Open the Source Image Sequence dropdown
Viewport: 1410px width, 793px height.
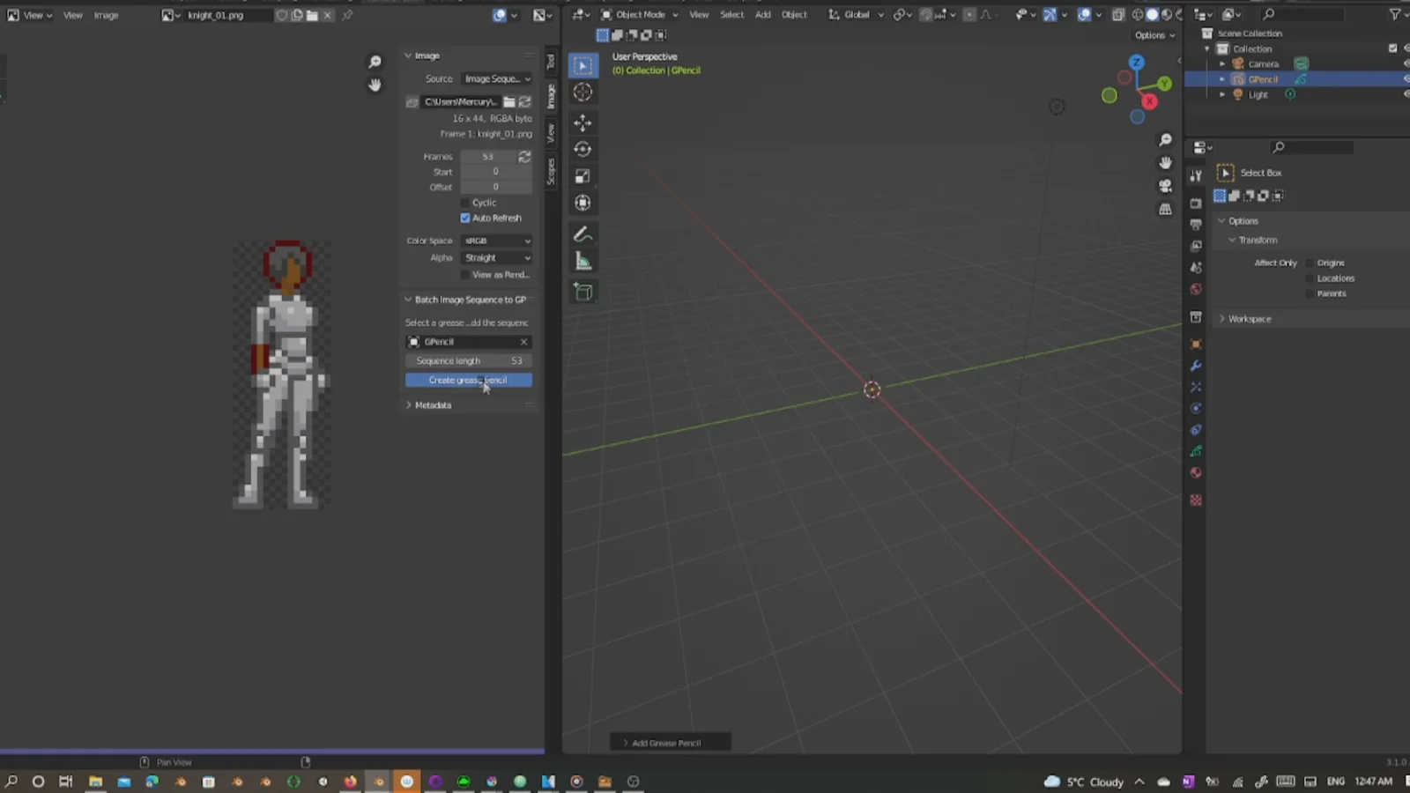(x=497, y=79)
